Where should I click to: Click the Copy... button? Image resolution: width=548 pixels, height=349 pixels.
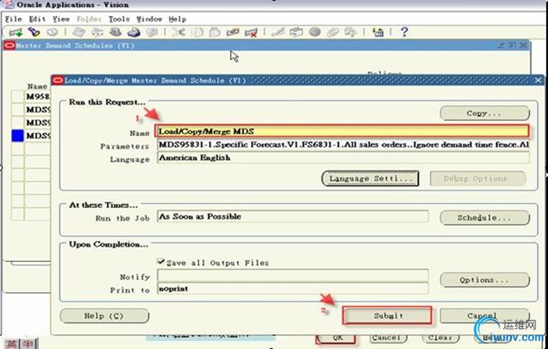coord(485,113)
